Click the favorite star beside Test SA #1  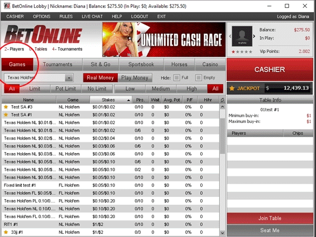pyautogui.click(x=6, y=115)
